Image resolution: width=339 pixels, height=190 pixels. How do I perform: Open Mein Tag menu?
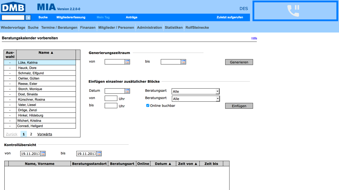coord(103,17)
